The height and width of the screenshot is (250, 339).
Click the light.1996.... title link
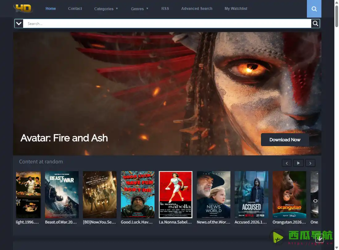[x=27, y=222]
